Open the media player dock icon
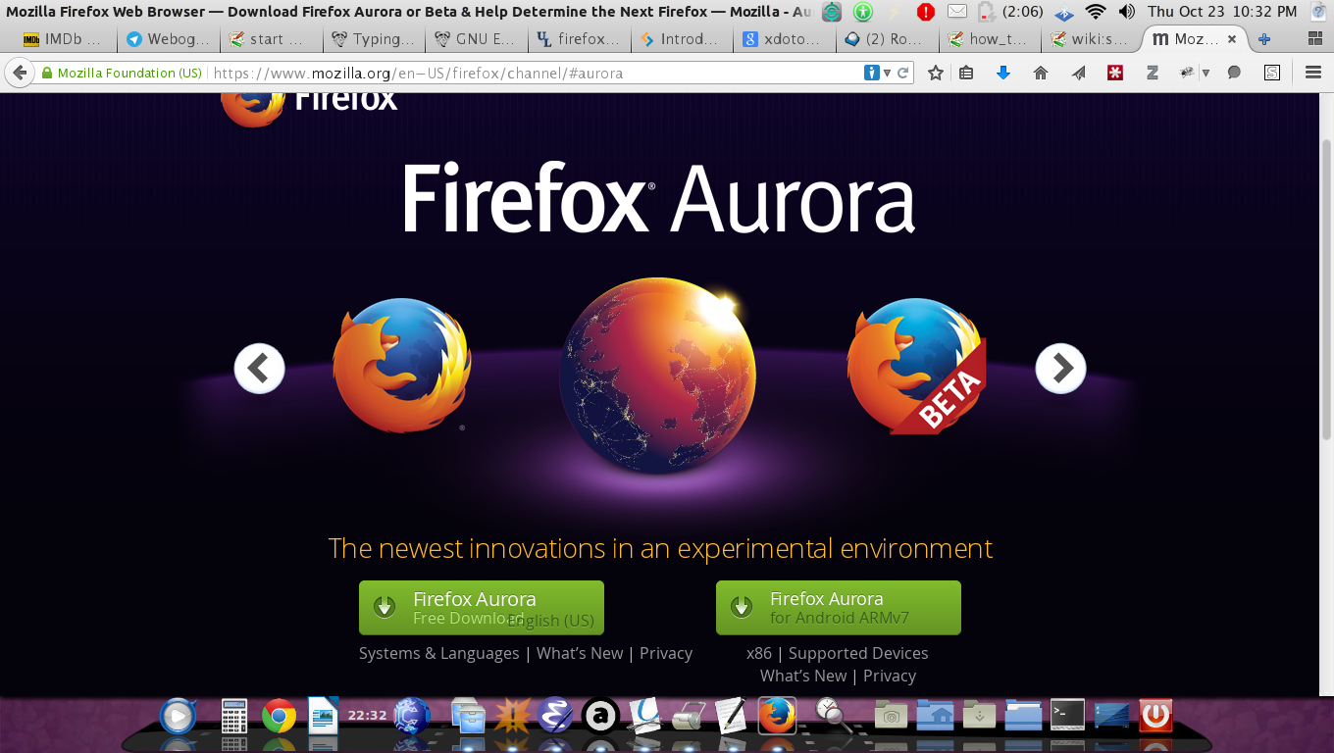This screenshot has height=753, width=1334. coord(178,716)
